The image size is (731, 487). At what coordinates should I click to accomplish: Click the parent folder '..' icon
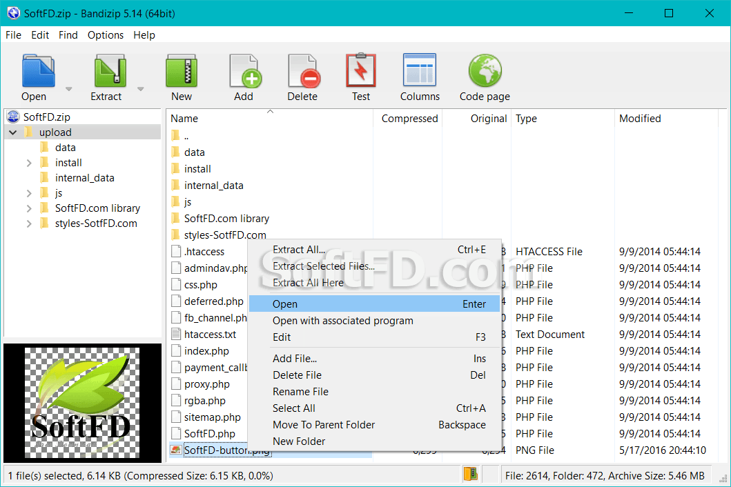[176, 136]
